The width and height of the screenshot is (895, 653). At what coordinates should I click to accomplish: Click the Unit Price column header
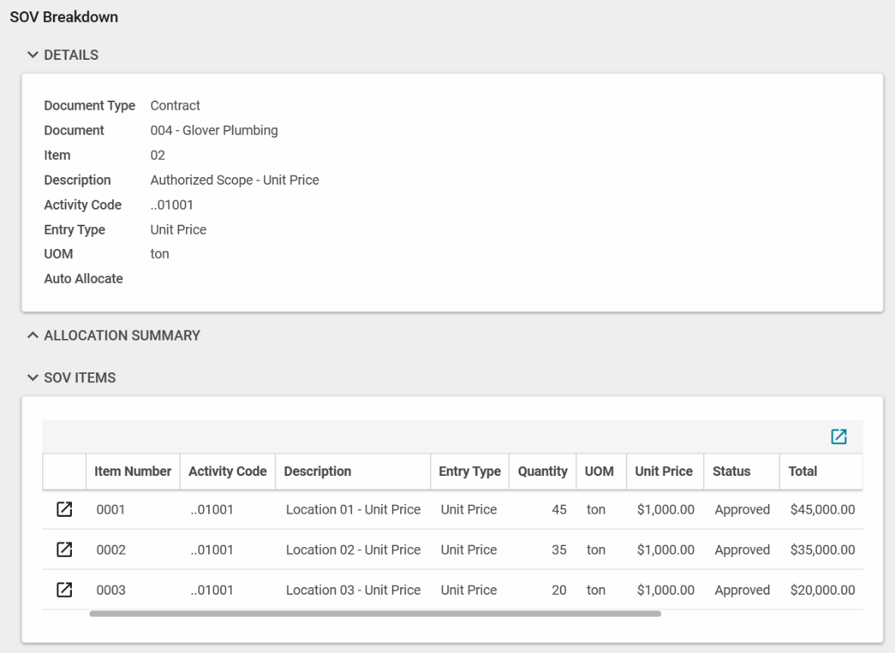pyautogui.click(x=663, y=471)
